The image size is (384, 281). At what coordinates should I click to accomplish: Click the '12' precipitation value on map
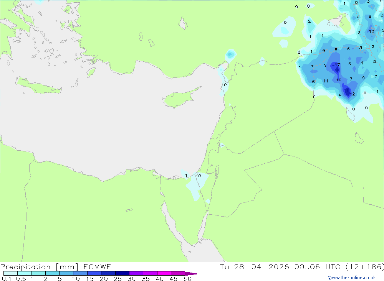[x=353, y=94]
